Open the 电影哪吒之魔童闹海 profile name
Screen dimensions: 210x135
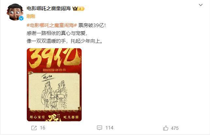tap(49, 8)
